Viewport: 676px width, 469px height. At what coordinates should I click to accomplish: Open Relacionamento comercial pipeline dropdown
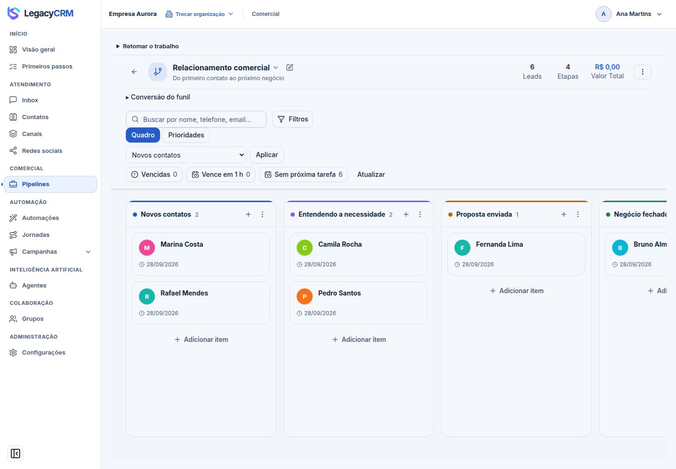[226, 68]
